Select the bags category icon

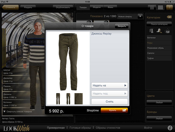[167, 31]
